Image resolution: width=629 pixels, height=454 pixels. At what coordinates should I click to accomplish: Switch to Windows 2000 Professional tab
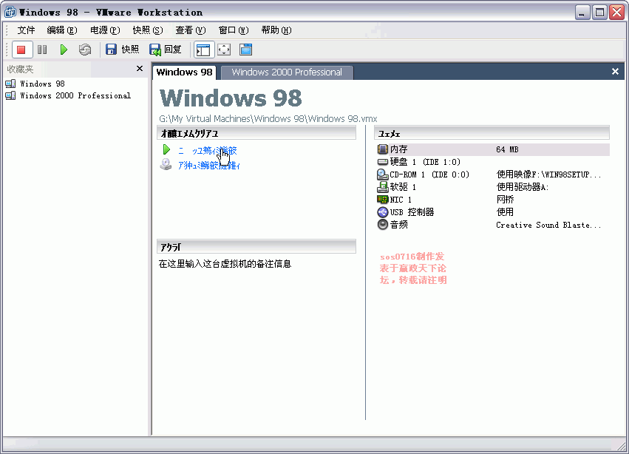tap(287, 72)
